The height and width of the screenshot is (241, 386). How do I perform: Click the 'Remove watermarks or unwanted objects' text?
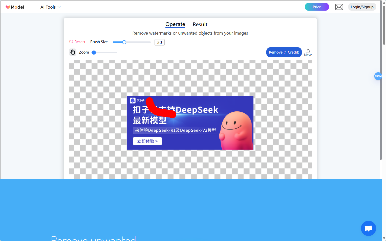tap(190, 33)
